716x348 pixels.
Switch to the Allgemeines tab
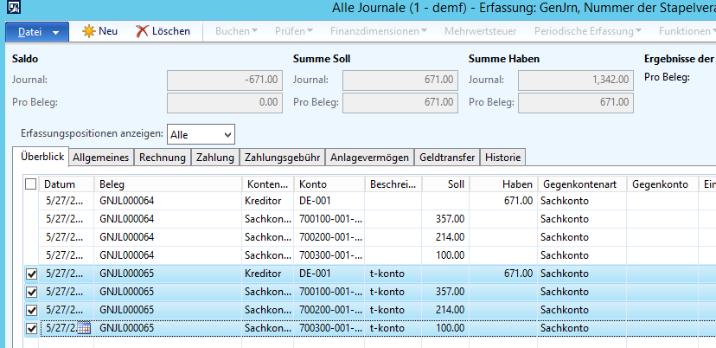[101, 158]
